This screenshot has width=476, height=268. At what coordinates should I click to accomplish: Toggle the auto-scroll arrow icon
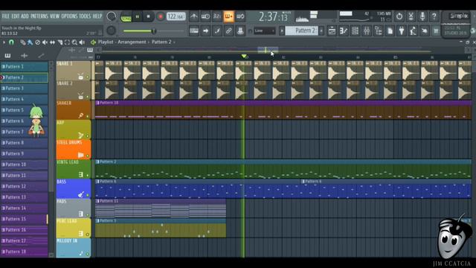tap(205, 31)
